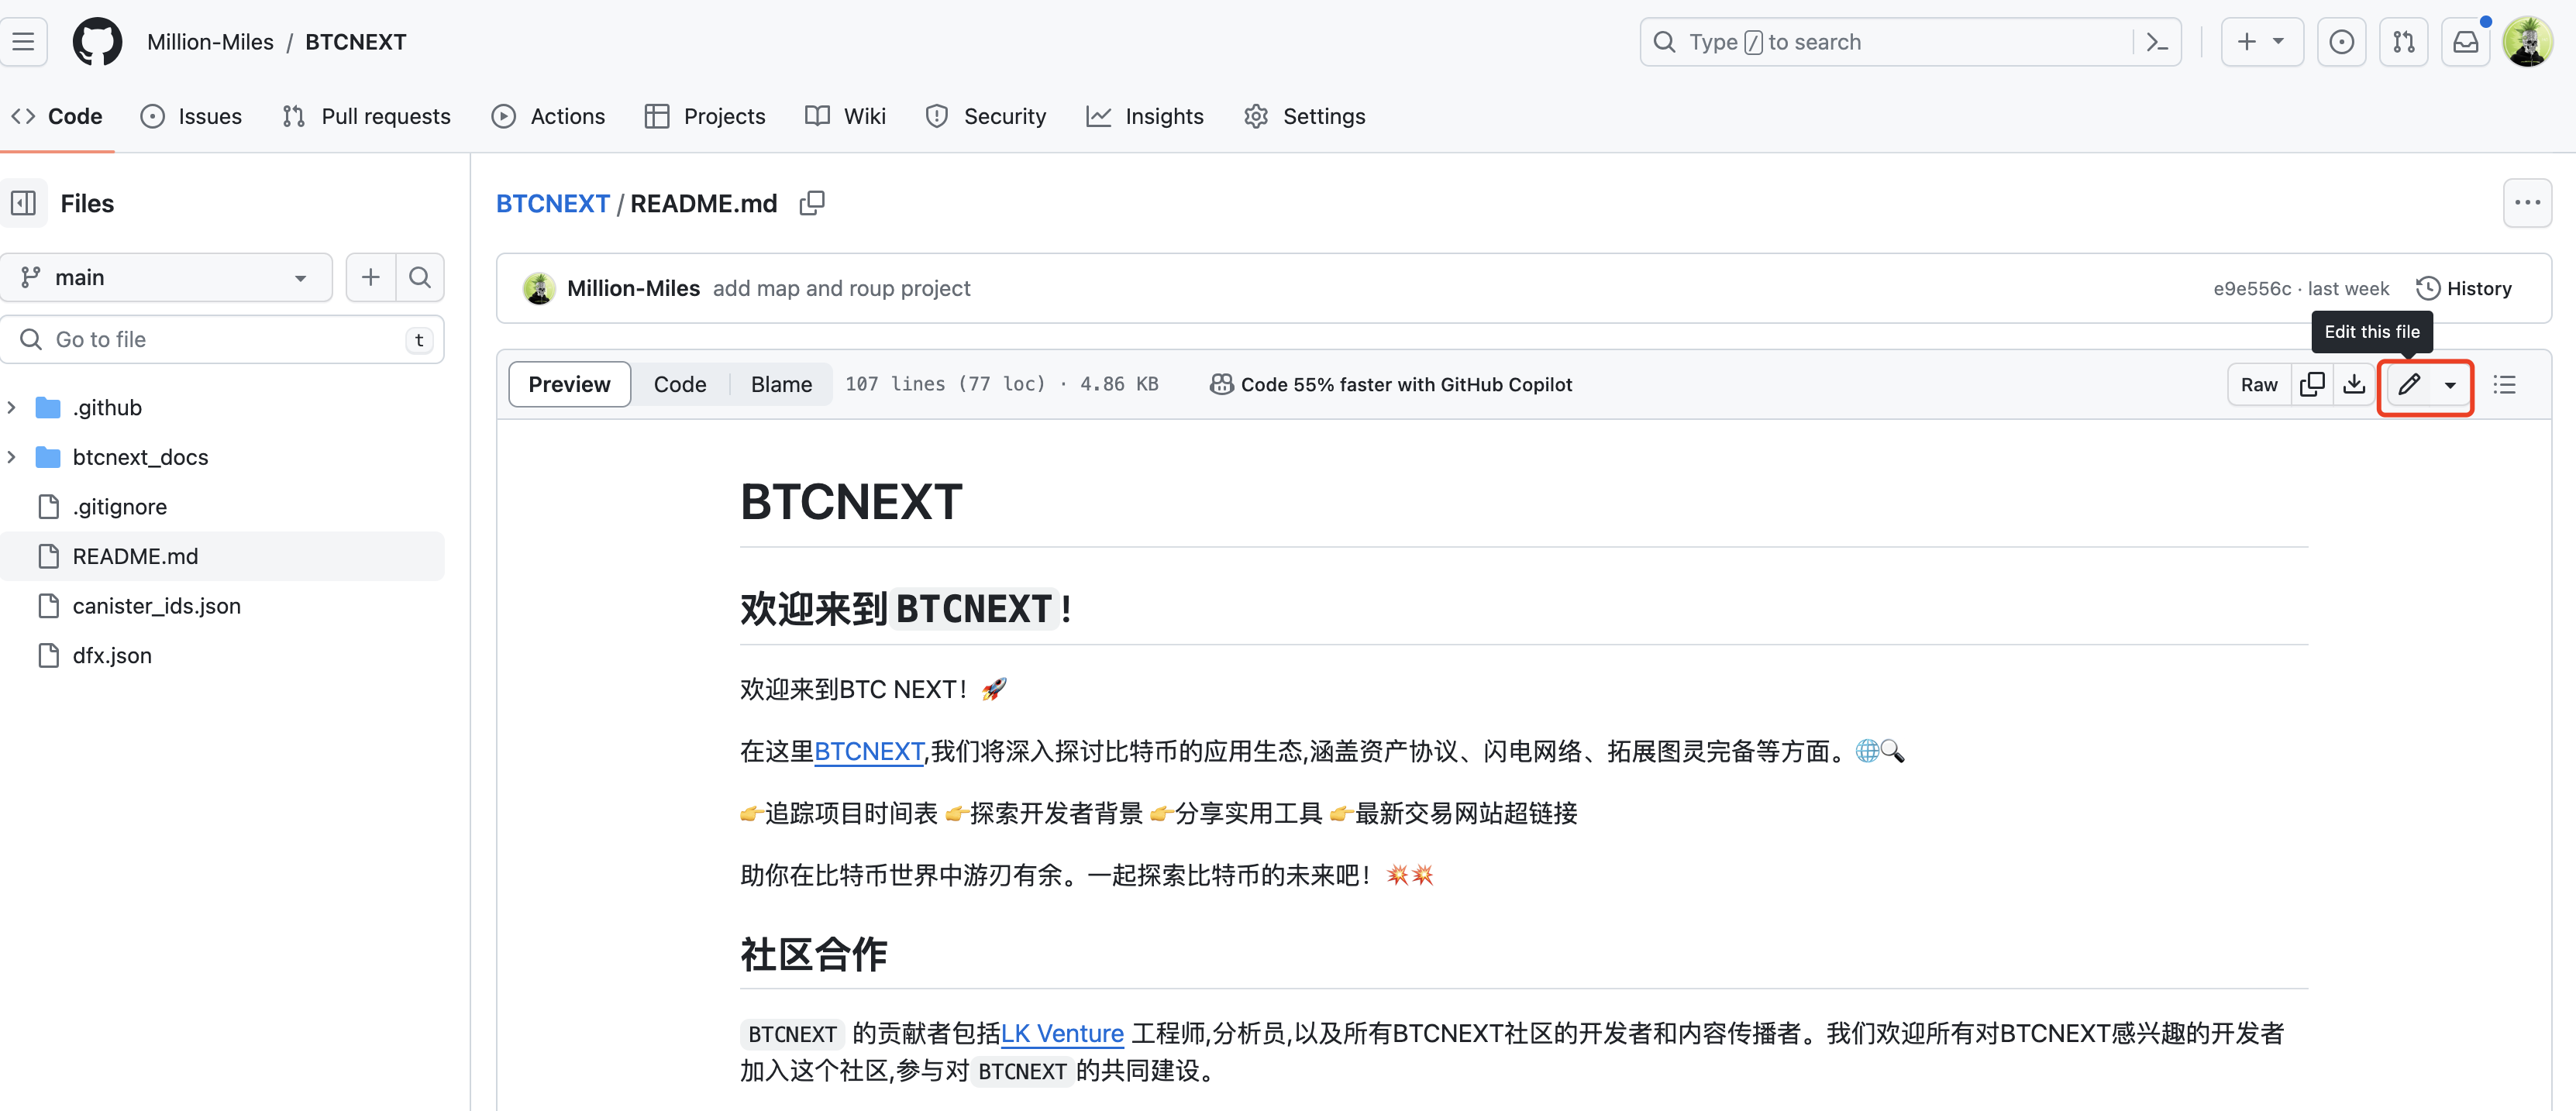This screenshot has width=2576, height=1111.
Task: Open the Million-Miles owner link
Action: 210,42
